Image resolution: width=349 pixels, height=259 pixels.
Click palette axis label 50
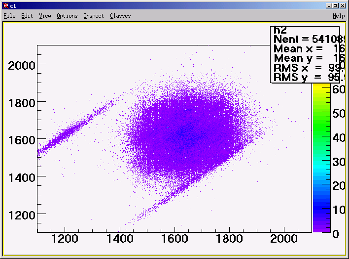tap(339, 114)
